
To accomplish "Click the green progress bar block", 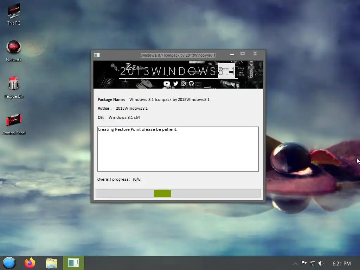I will (162, 194).
